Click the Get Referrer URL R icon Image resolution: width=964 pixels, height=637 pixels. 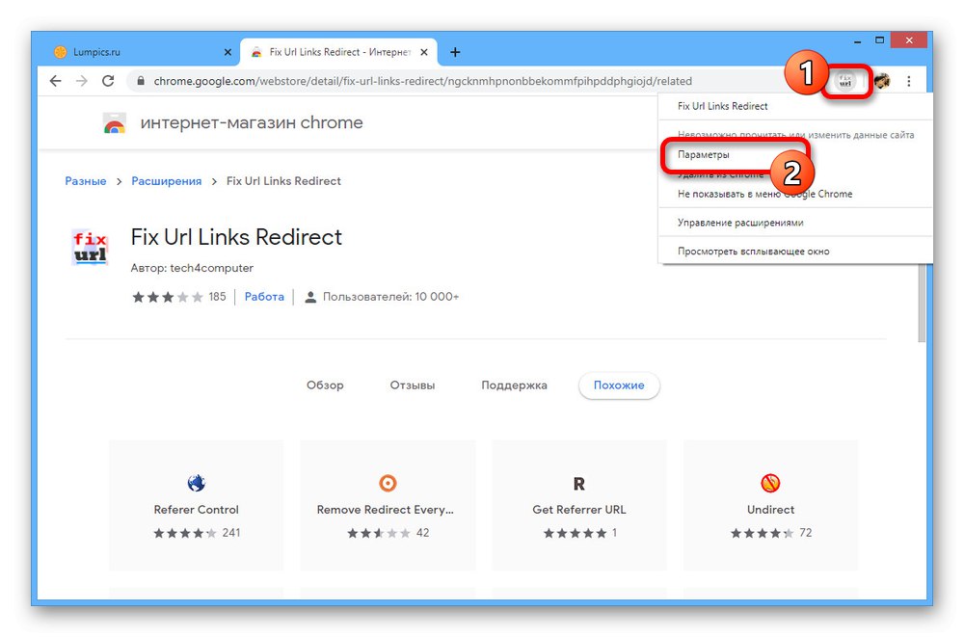(578, 484)
